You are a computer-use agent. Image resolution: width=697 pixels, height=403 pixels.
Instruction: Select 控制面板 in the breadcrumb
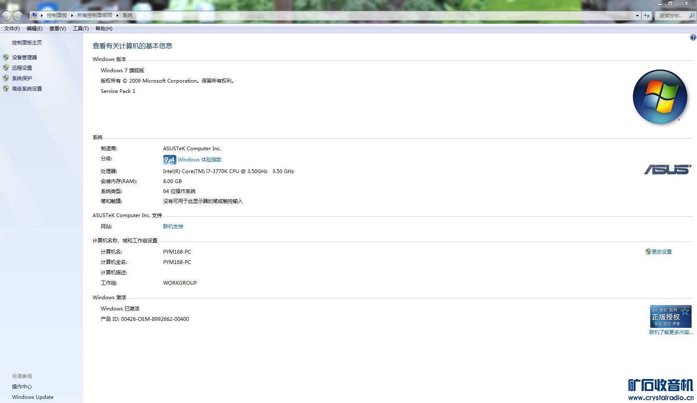pyautogui.click(x=57, y=15)
